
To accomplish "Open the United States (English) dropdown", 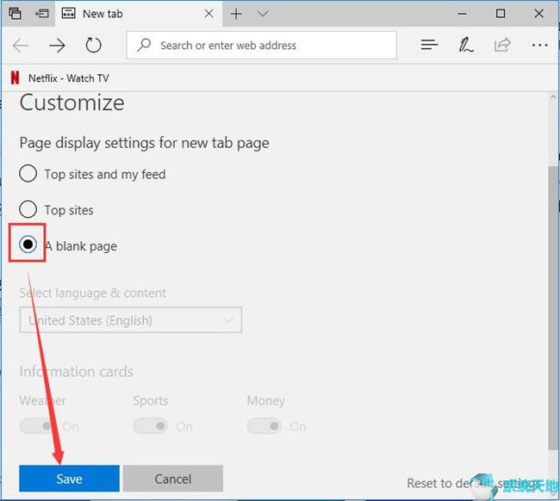I will click(131, 320).
